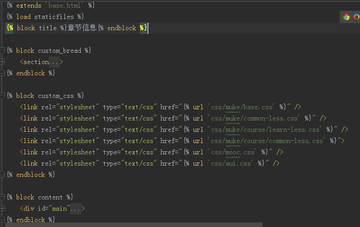Click 'endblock' on the title line
360x227 pixels.
[x=122, y=28]
